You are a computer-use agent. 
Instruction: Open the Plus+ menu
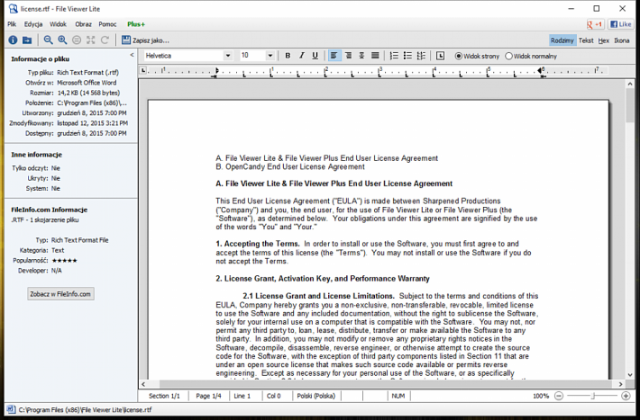[136, 24]
